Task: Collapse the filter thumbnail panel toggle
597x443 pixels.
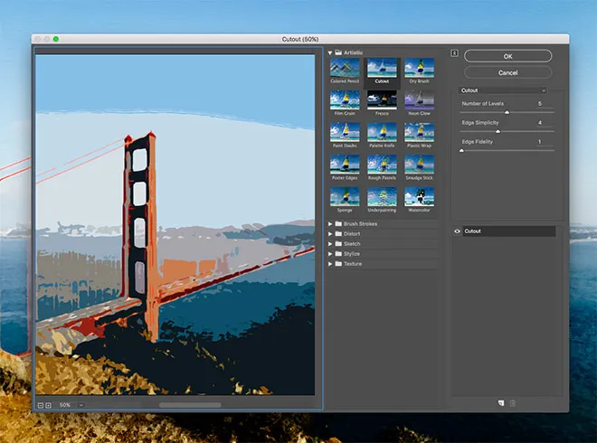Action: pos(455,53)
